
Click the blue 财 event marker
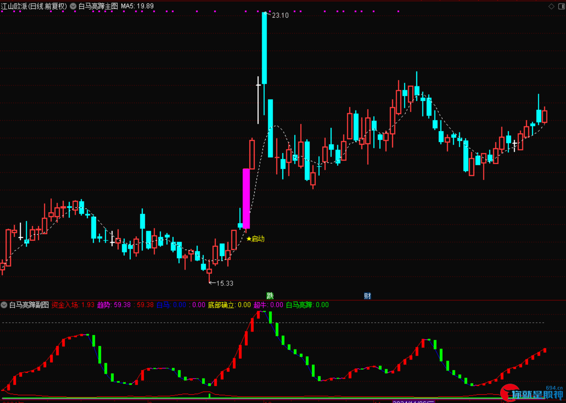368,296
